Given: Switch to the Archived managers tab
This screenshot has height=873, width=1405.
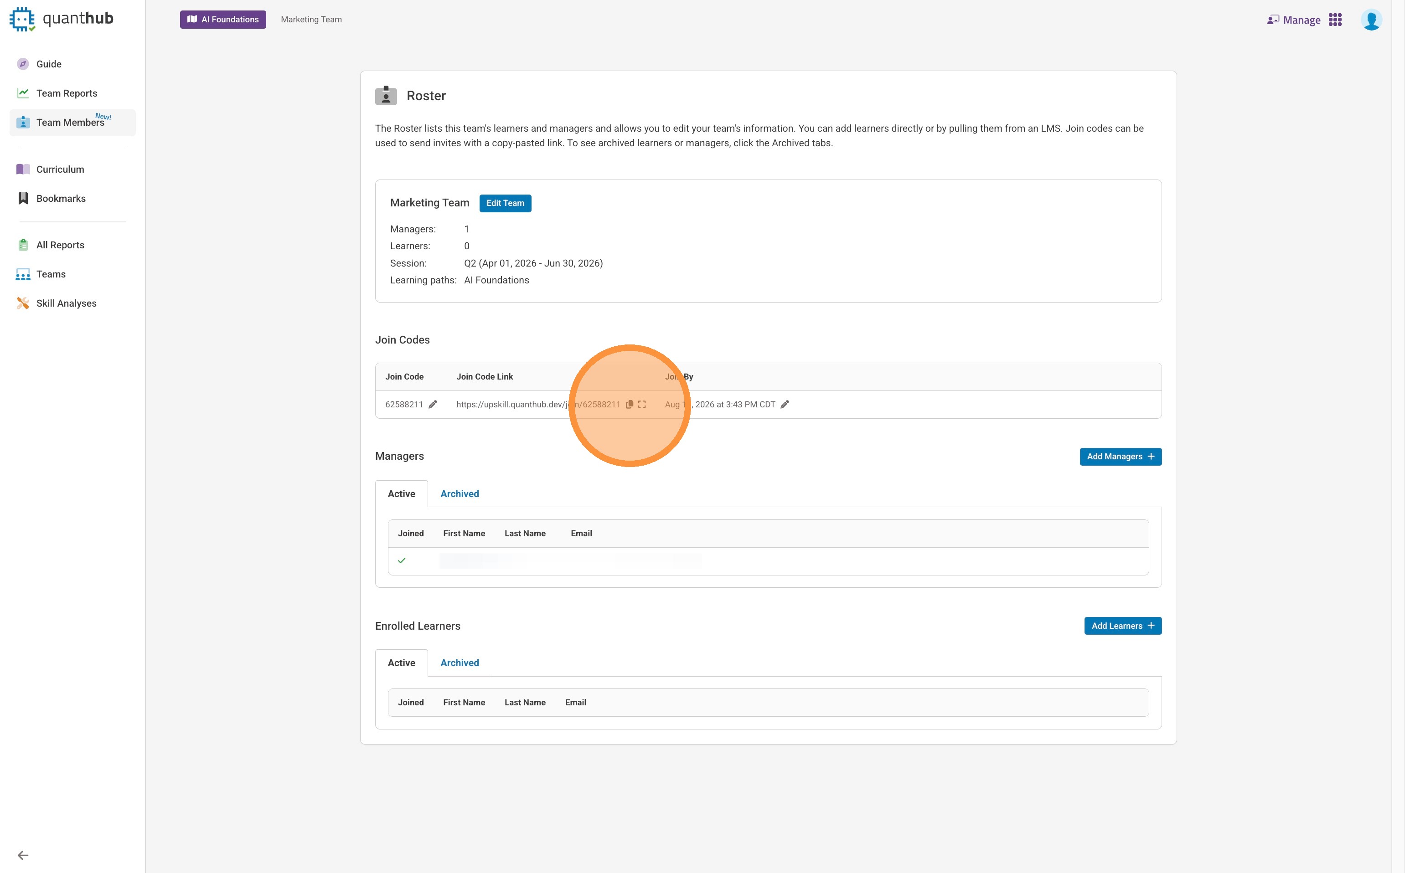Looking at the screenshot, I should (x=459, y=493).
